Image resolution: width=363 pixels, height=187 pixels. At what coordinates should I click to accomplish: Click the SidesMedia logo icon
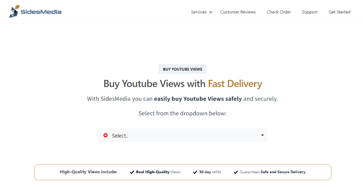[14, 12]
